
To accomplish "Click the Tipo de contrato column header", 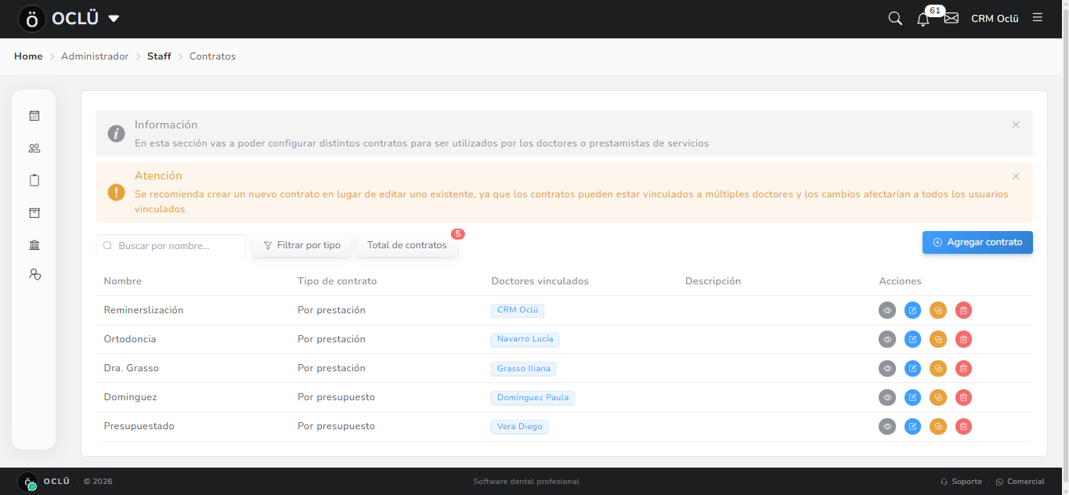I will point(337,281).
